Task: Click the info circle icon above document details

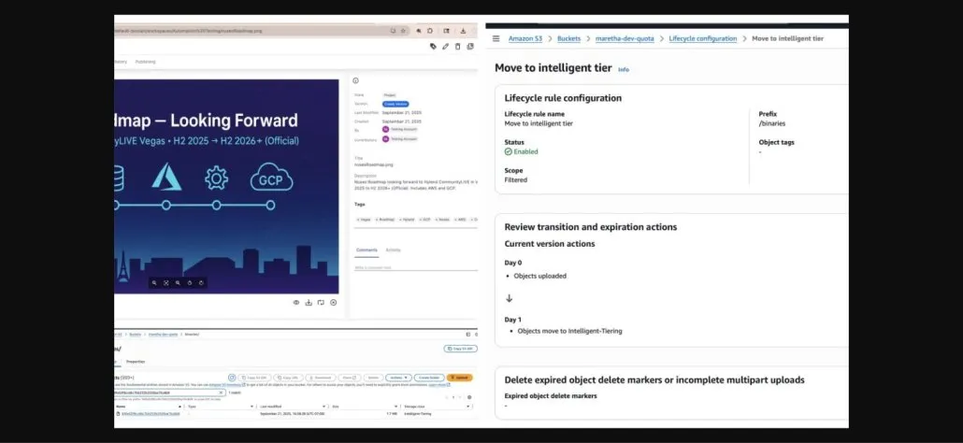Action: pyautogui.click(x=355, y=80)
